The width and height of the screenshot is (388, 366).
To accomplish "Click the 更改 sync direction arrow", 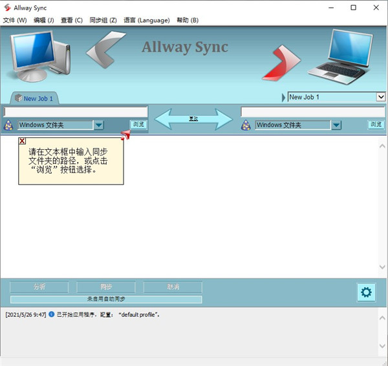I will (193, 119).
